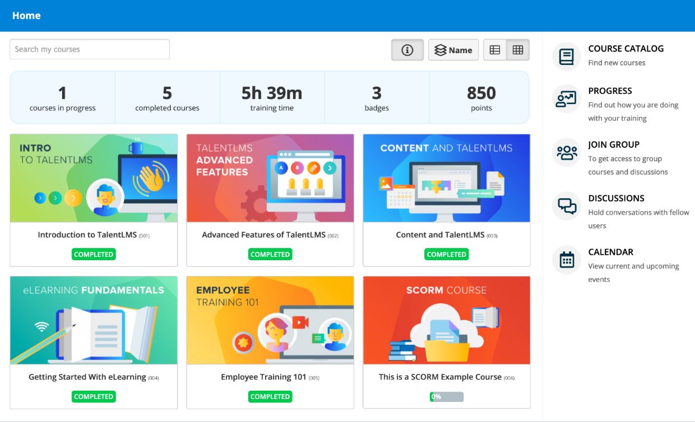Open the JOIN GROUP link
Screen dimensions: 695x422
point(614,144)
